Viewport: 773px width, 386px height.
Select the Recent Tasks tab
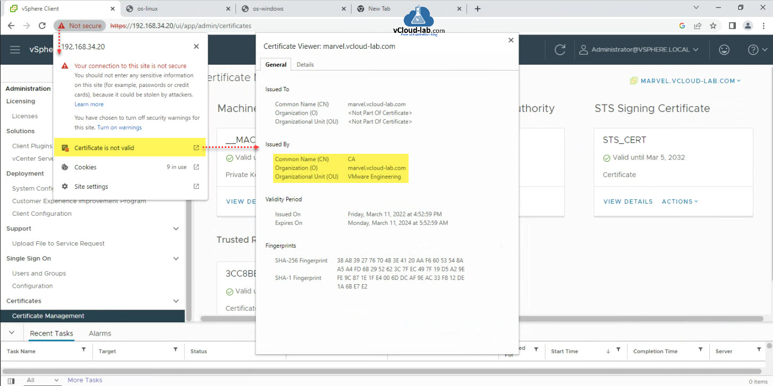[52, 334]
